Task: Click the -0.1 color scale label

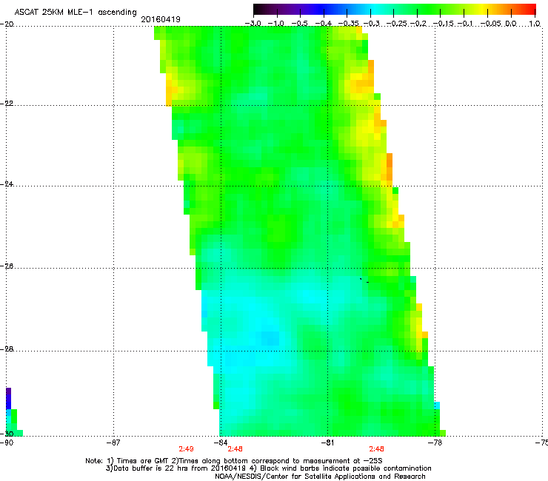Action: [x=466, y=24]
